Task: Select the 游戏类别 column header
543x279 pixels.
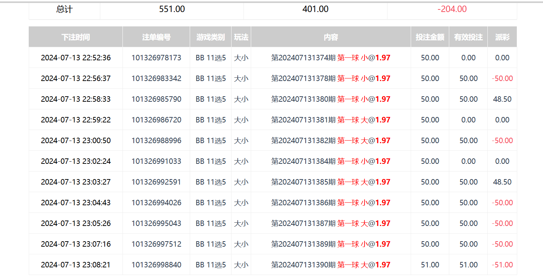Action: point(210,37)
